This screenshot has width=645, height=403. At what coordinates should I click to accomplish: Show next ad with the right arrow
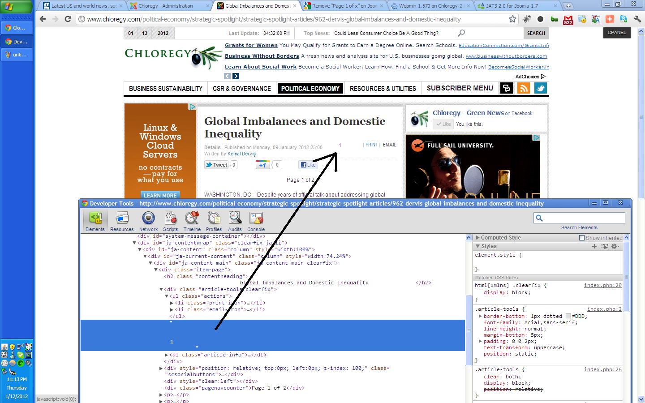236,76
